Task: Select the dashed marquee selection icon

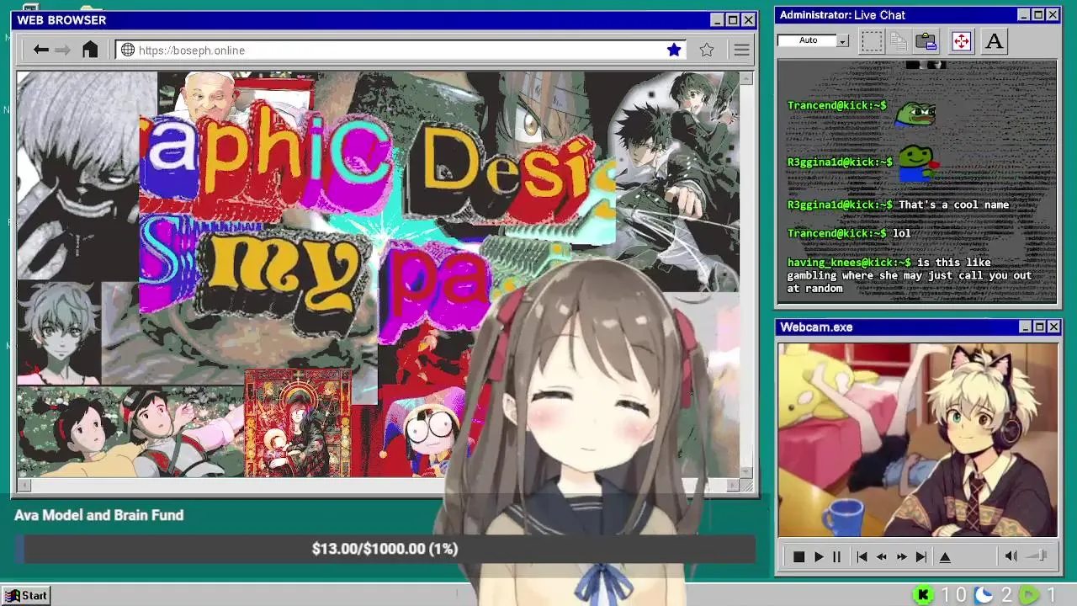Action: [x=872, y=40]
